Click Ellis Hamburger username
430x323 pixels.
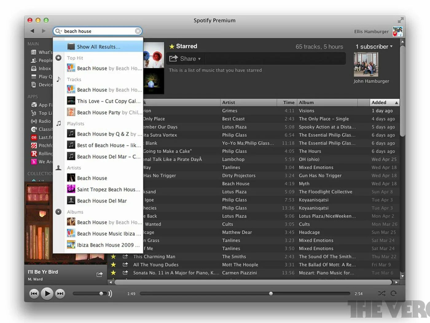point(371,32)
